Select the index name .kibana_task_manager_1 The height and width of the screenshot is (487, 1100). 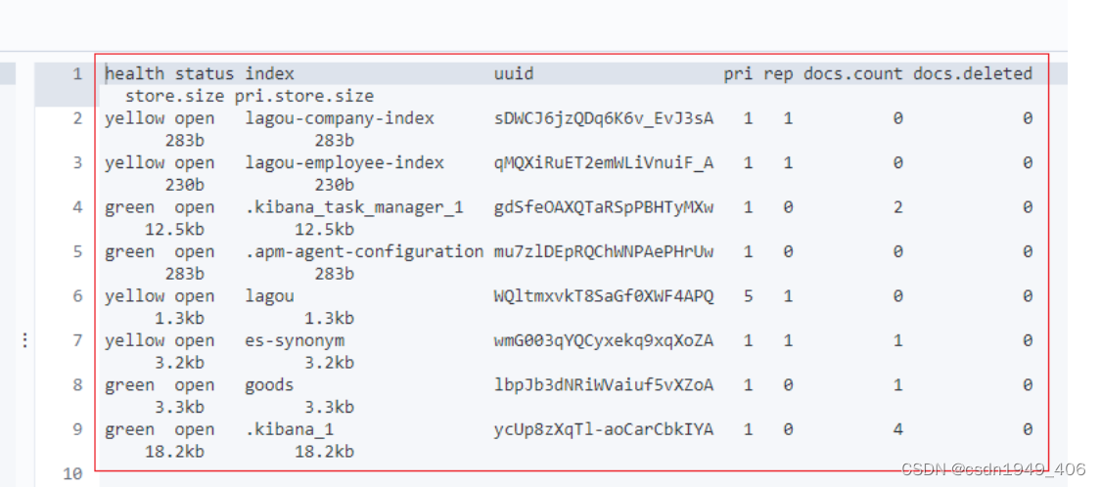click(354, 207)
